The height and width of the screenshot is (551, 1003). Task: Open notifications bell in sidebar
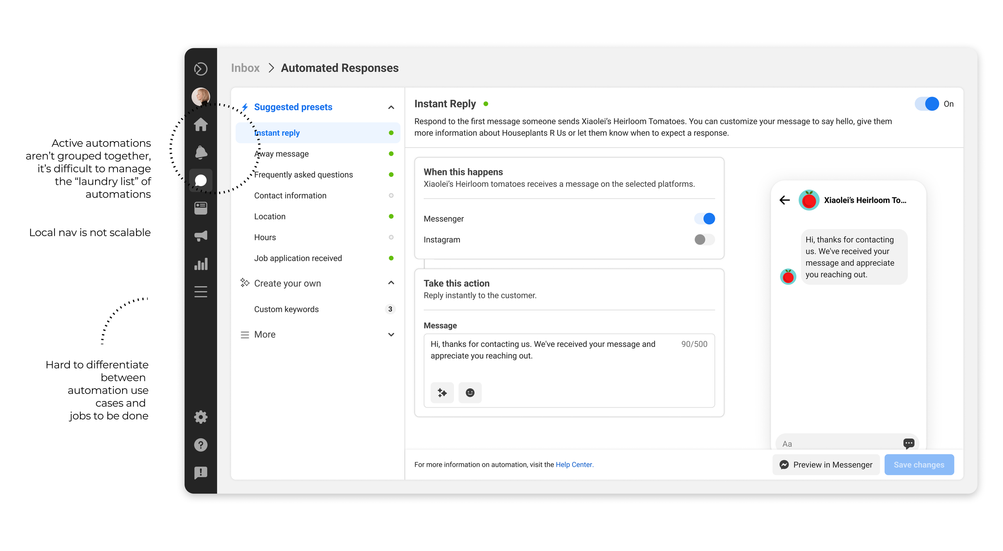(x=201, y=152)
